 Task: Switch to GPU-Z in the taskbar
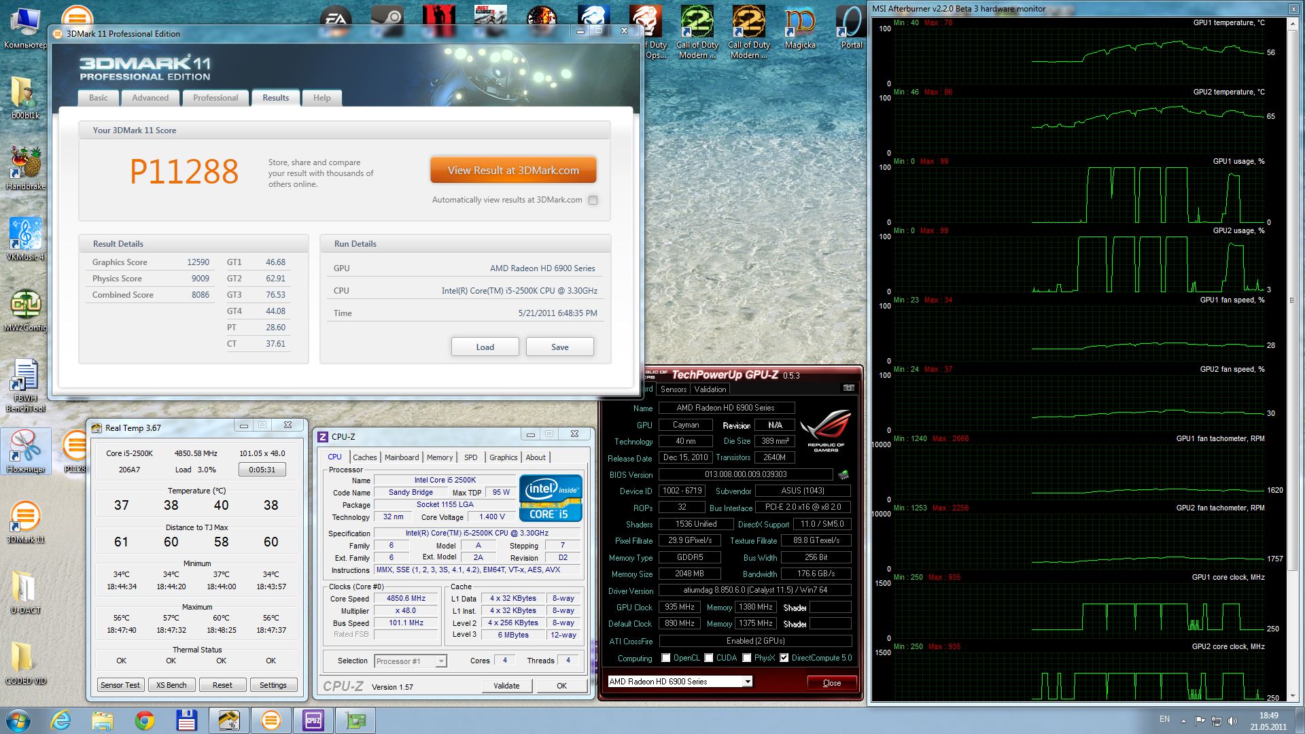[x=355, y=720]
